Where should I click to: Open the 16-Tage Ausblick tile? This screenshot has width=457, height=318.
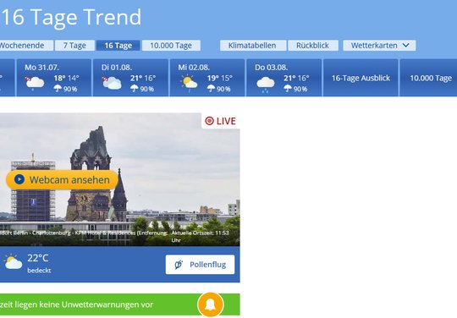coord(361,78)
